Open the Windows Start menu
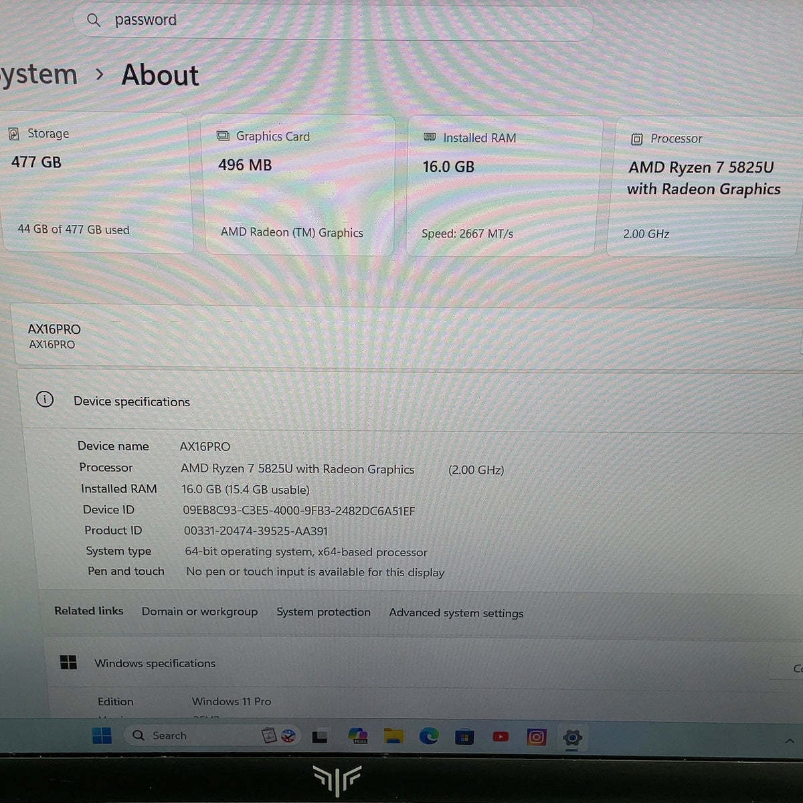 coord(102,736)
